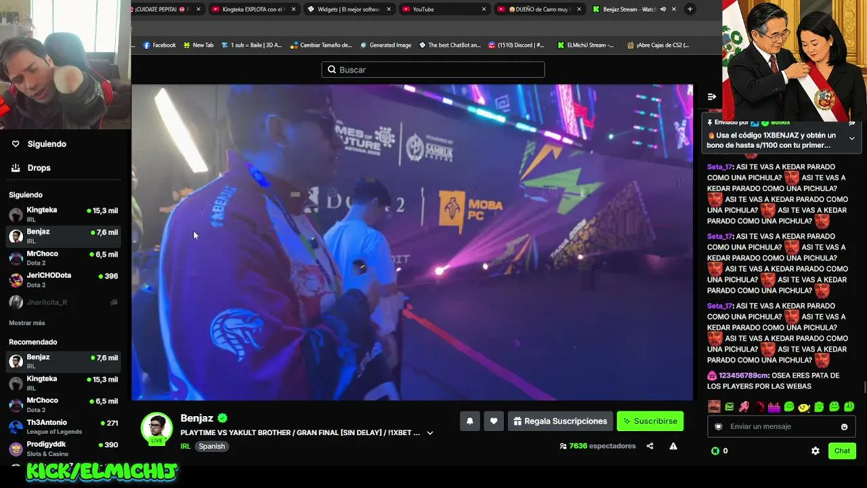Click the Buscar search field

(x=433, y=70)
